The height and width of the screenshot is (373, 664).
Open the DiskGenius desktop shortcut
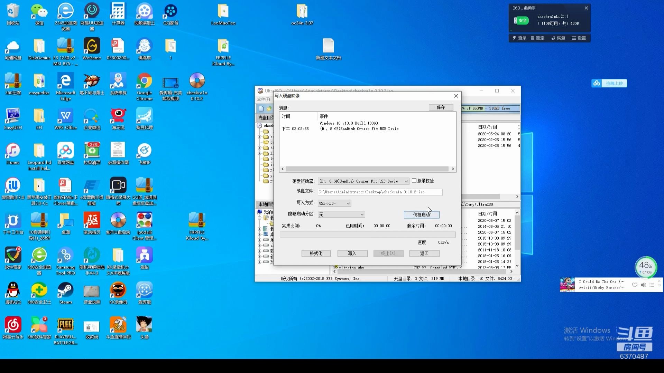39,47
